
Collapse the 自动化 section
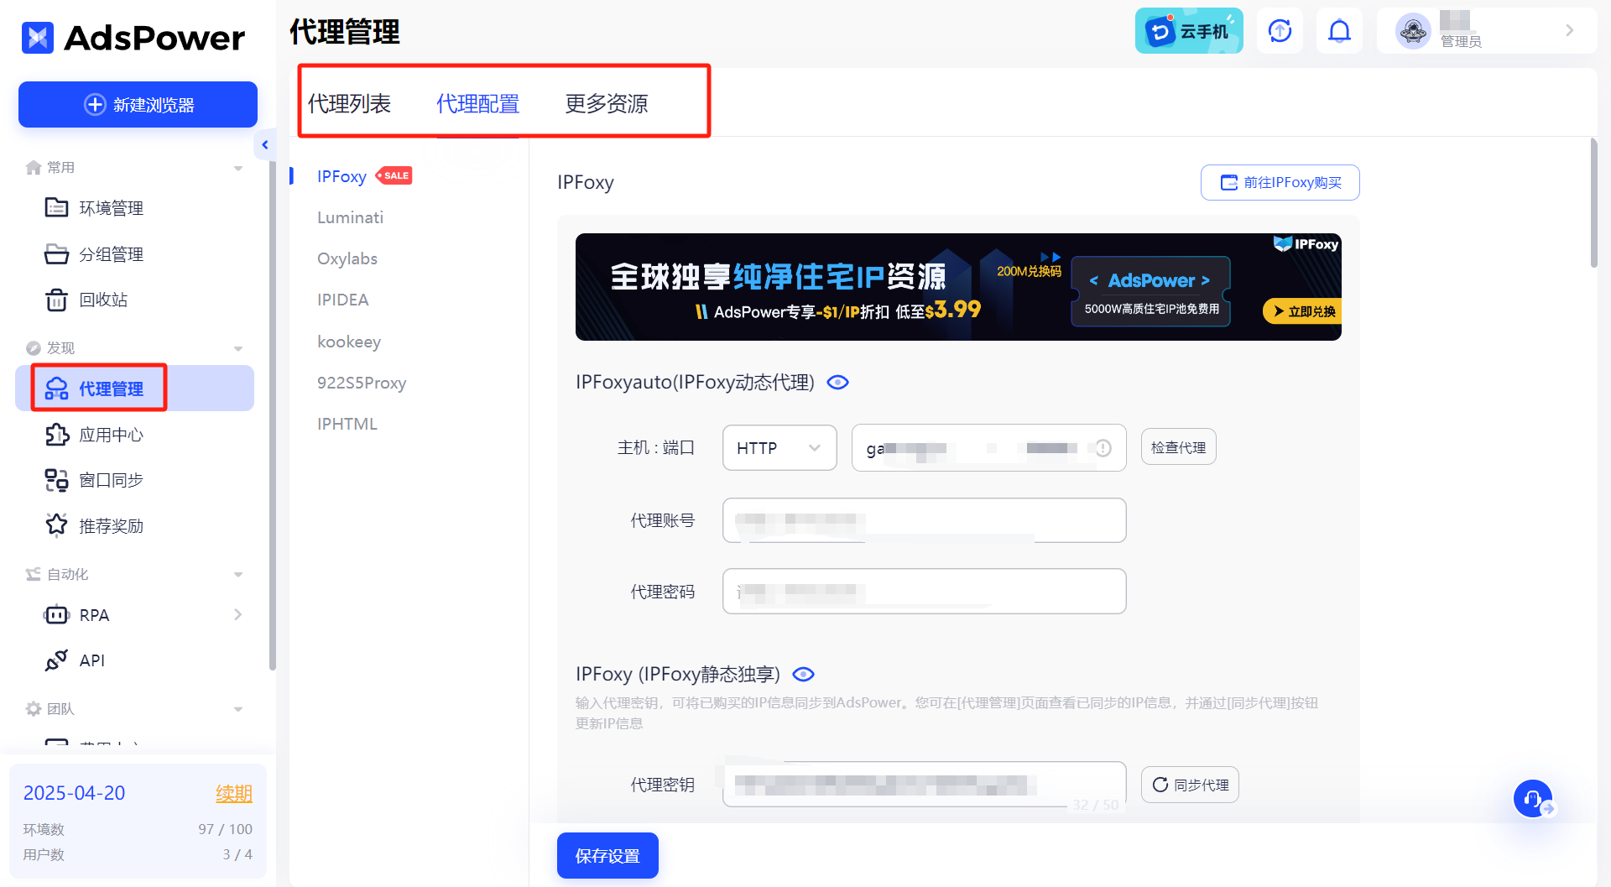pyautogui.click(x=237, y=575)
